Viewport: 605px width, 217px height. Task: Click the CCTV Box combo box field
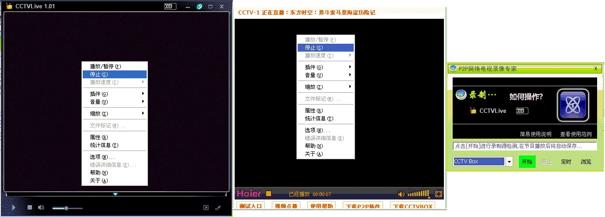[x=479, y=161]
